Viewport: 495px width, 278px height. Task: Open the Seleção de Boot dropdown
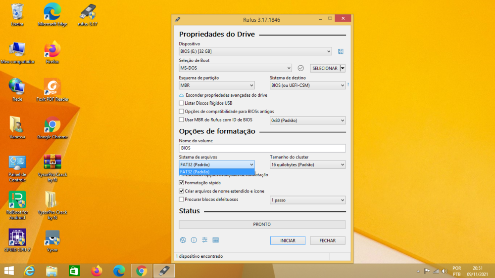[235, 68]
